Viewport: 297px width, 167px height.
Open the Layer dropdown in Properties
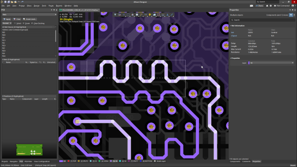point(271,63)
